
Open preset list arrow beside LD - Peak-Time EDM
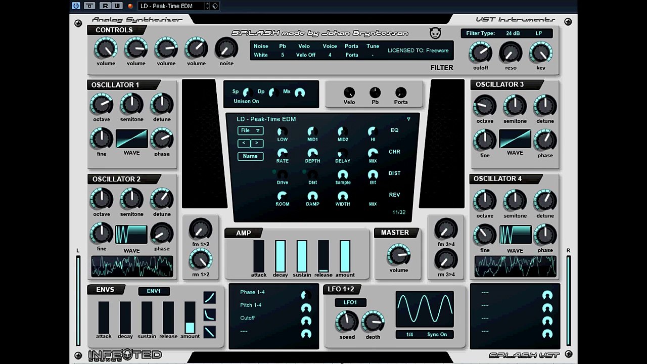coord(408,119)
